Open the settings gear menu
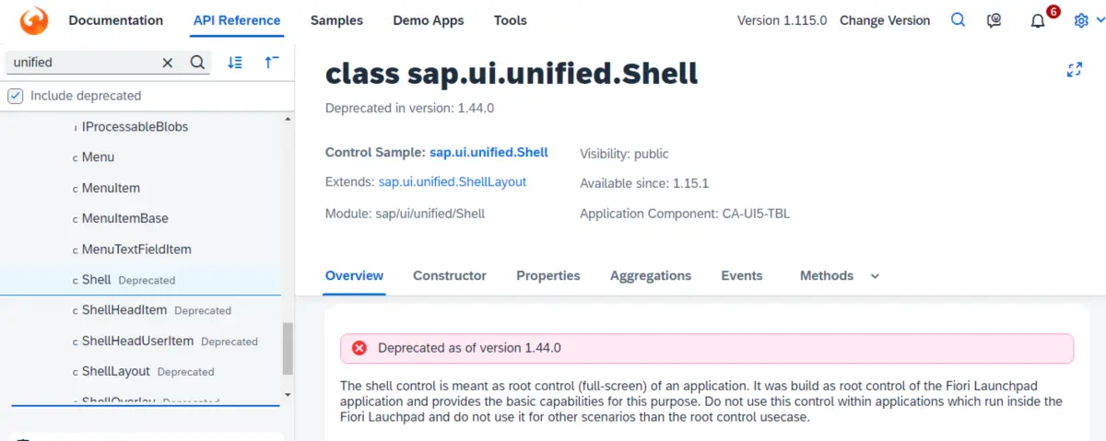This screenshot has width=1106, height=441. (x=1082, y=20)
